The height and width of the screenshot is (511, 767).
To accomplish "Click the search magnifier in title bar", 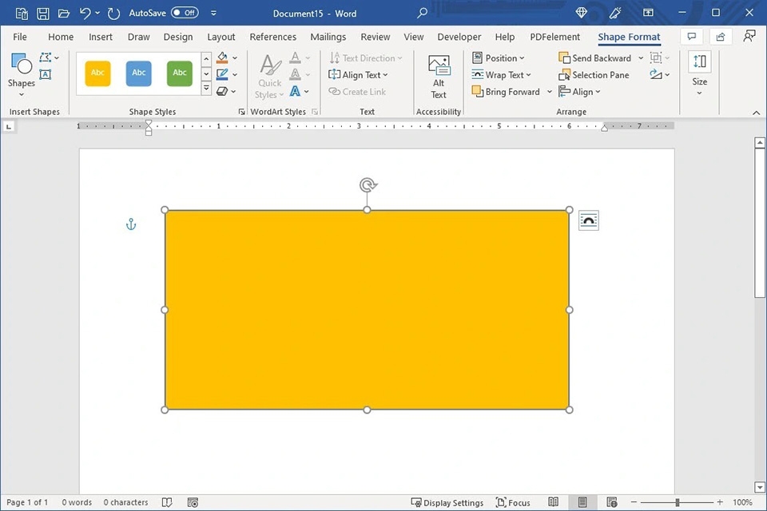I will tap(423, 13).
